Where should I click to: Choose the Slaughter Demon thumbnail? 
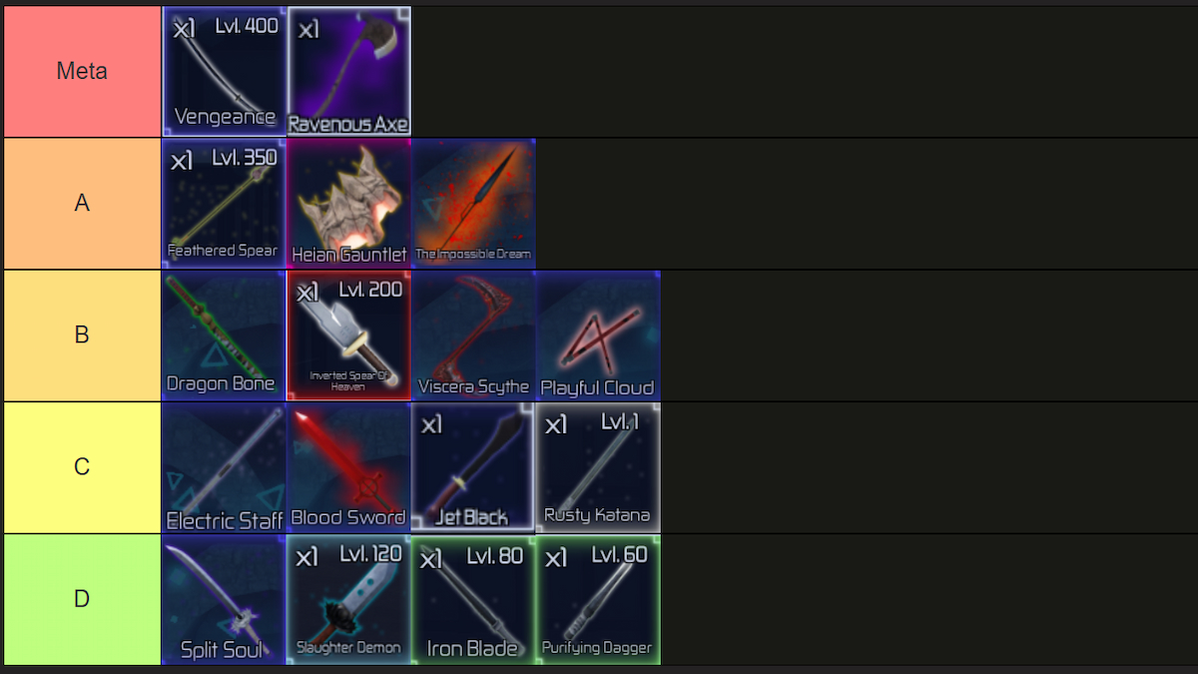349,599
